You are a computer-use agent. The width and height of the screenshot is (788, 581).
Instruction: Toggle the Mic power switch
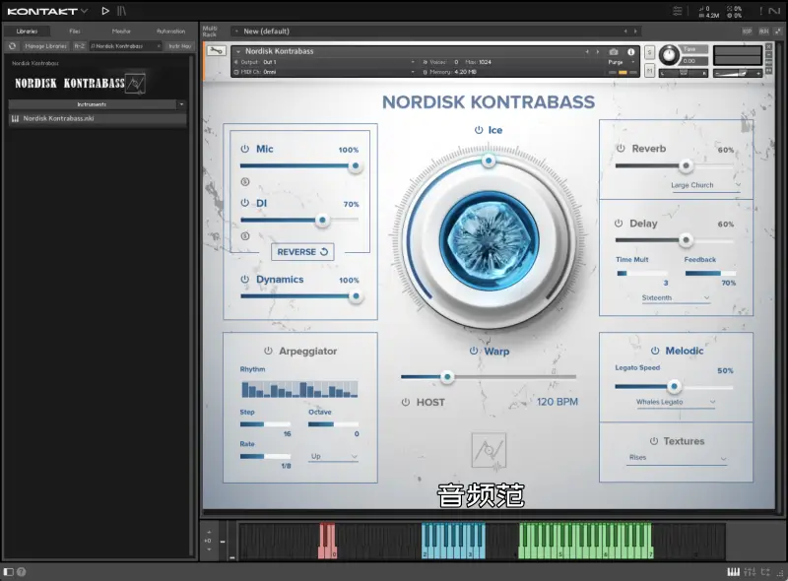click(244, 149)
